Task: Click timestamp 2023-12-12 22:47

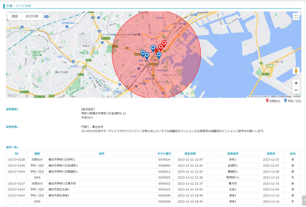Action: pos(190,160)
